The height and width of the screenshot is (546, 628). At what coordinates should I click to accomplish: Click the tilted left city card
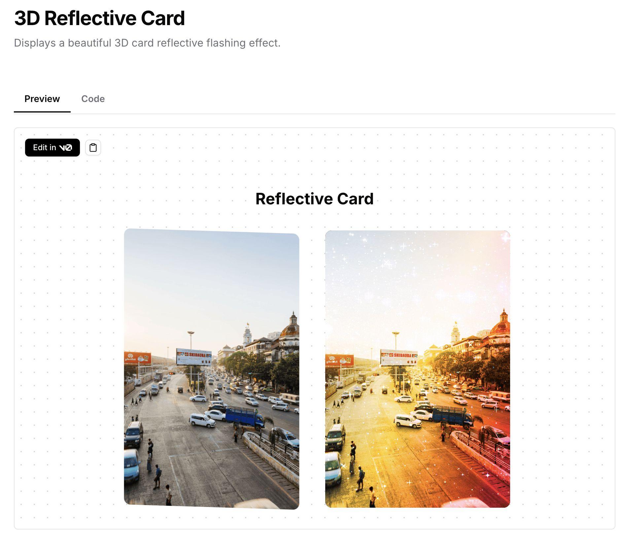point(212,369)
